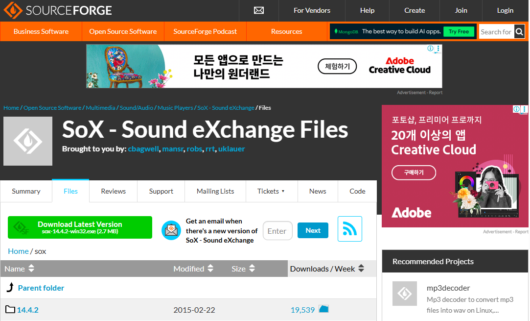The width and height of the screenshot is (530, 321).
Task: Go to the Mailing Lists tab
Action: coord(215,191)
